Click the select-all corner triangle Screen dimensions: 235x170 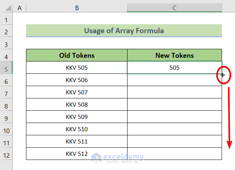6,8
